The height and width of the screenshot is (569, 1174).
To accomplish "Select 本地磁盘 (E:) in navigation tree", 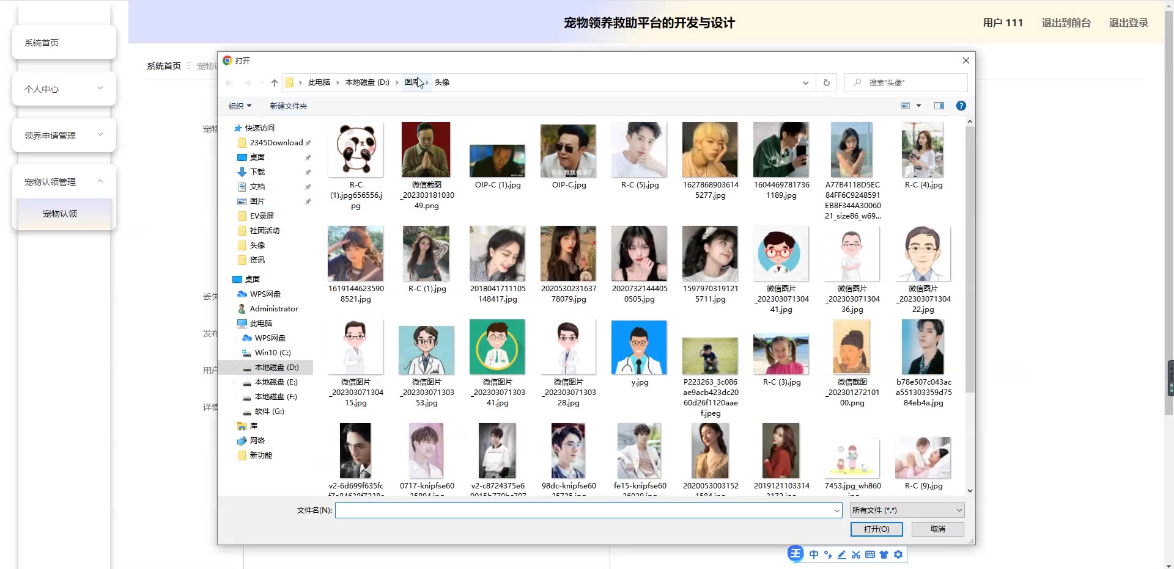I will (x=276, y=382).
